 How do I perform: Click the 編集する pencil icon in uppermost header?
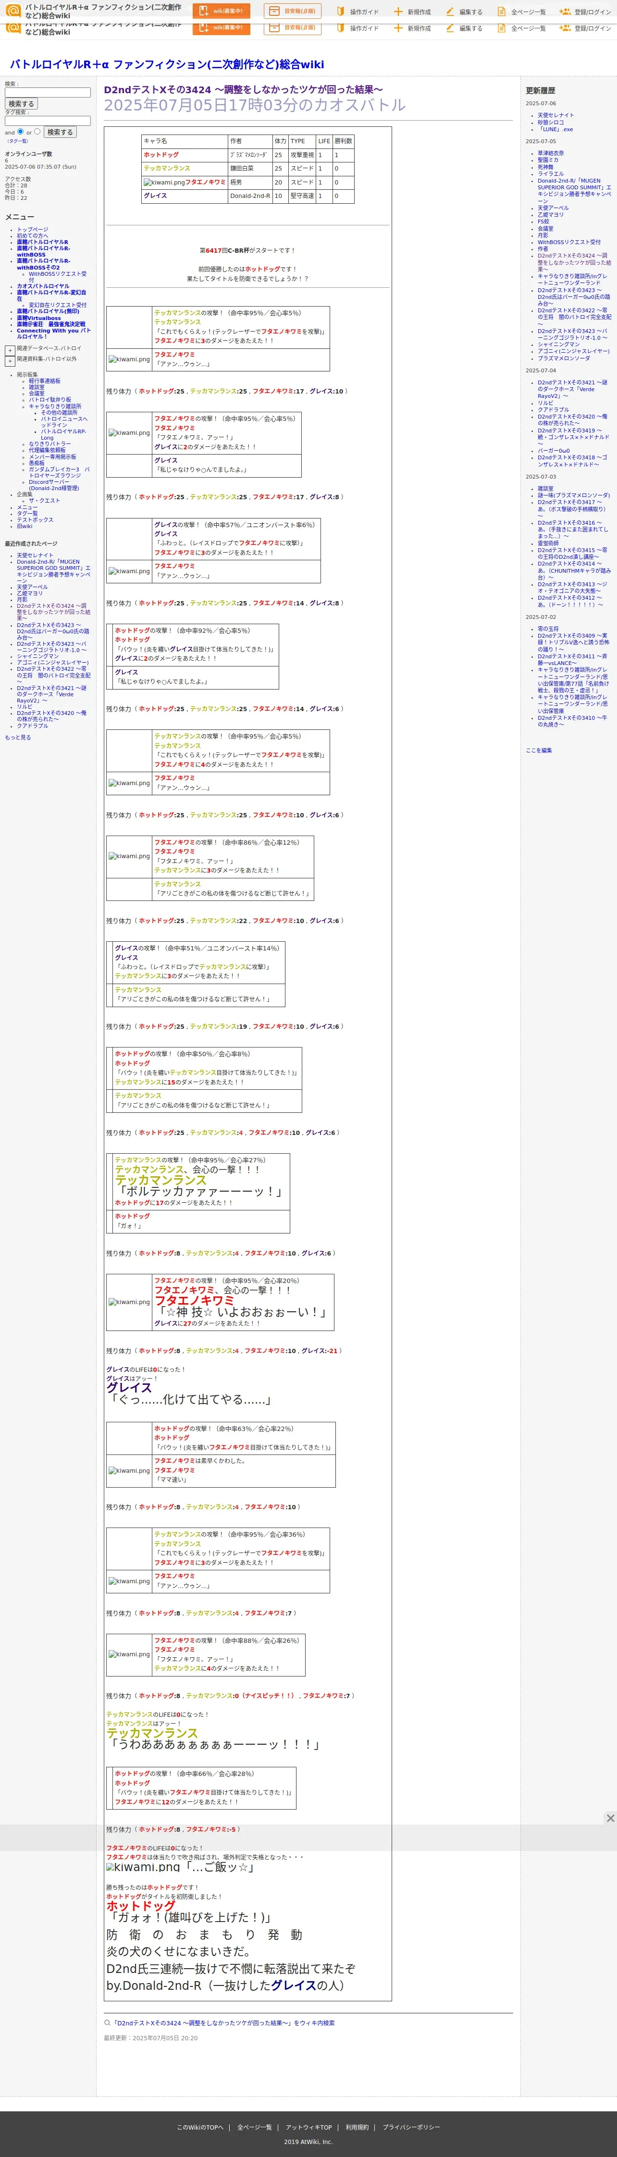pos(450,12)
